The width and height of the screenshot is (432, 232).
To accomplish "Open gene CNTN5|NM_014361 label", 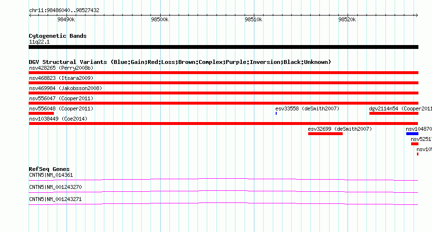I will 51,175.
